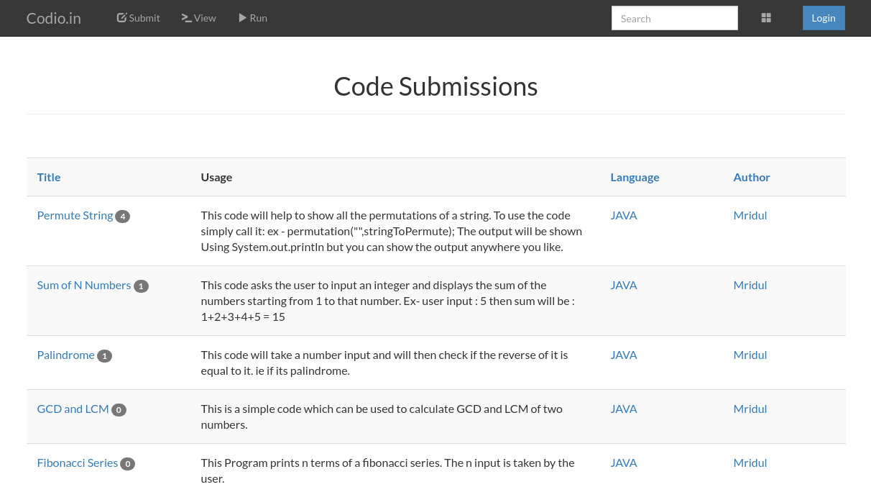Screen dimensions: 871x487
Task: Open the Codio.in home brand link
Action: 54,18
